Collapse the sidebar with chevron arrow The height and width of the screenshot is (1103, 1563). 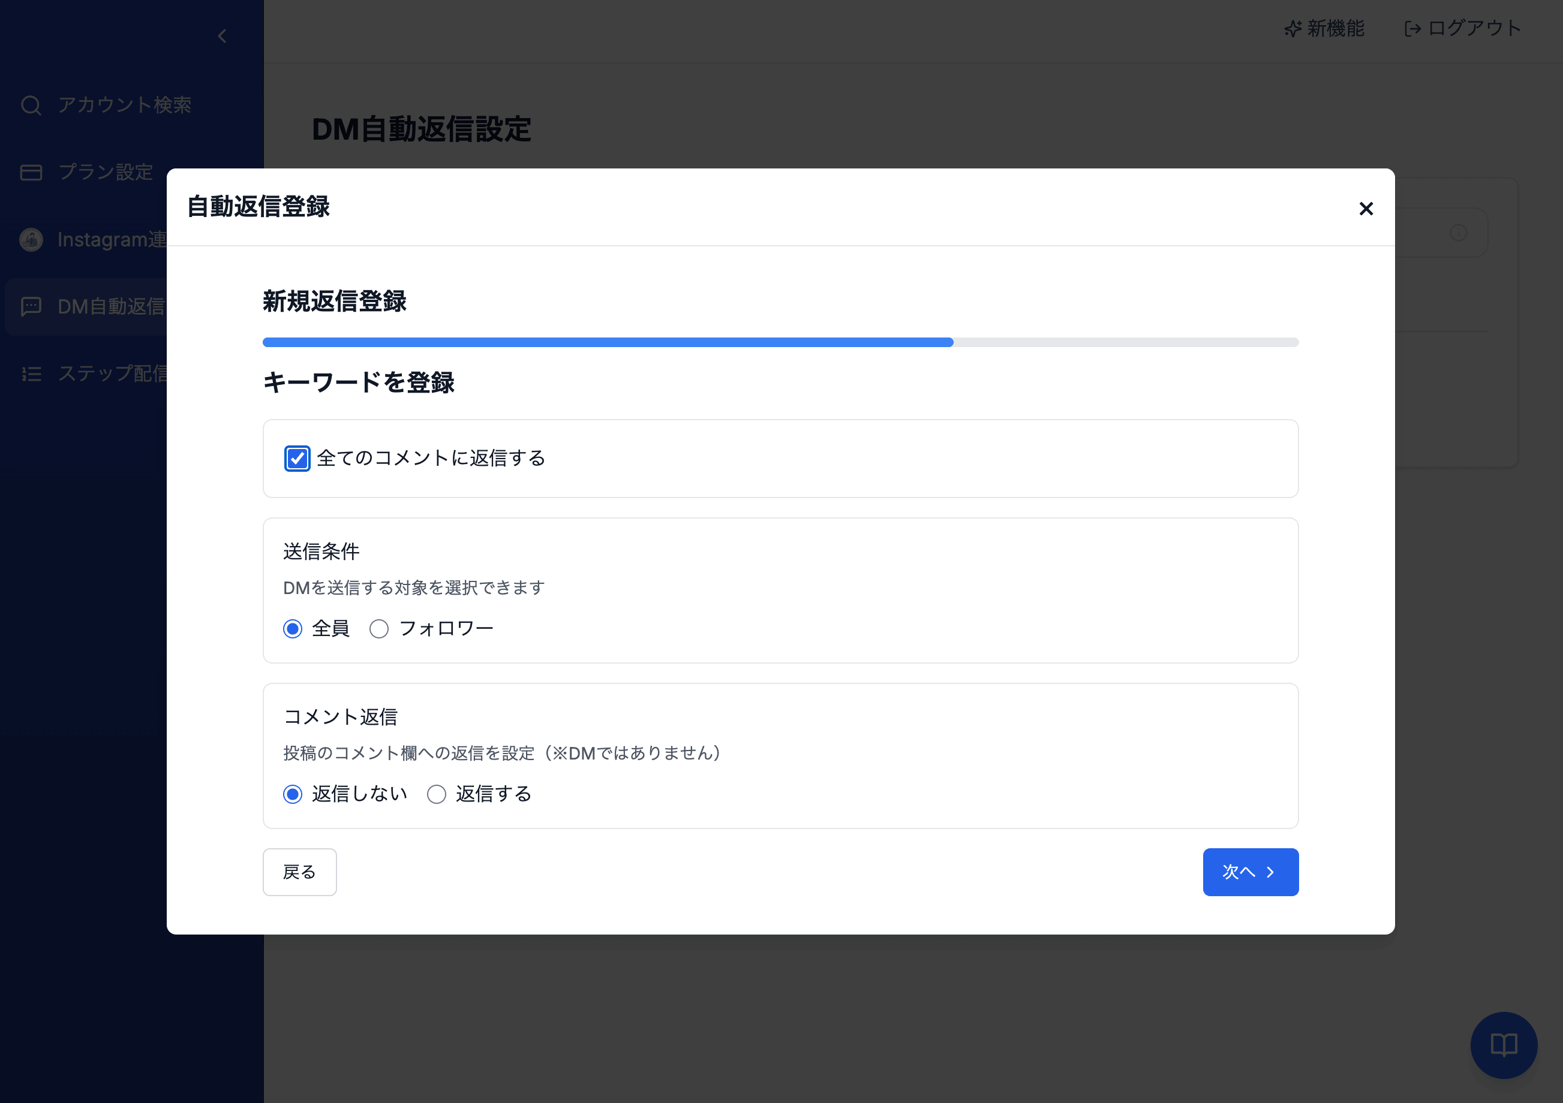222,36
